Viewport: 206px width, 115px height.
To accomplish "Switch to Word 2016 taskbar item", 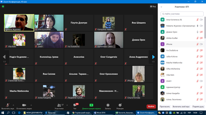I will [99, 113].
